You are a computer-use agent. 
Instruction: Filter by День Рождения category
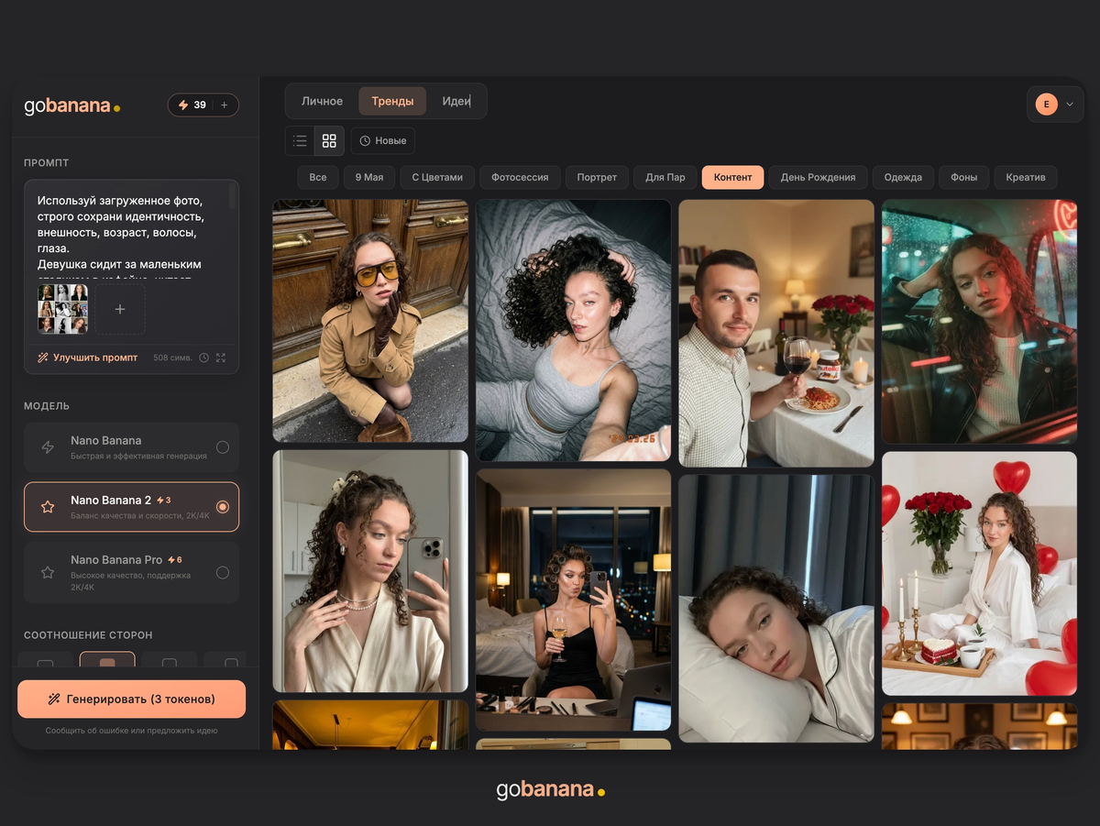point(818,177)
